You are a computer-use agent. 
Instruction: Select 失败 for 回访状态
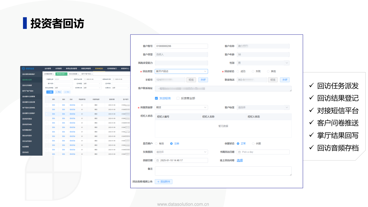[253, 72]
